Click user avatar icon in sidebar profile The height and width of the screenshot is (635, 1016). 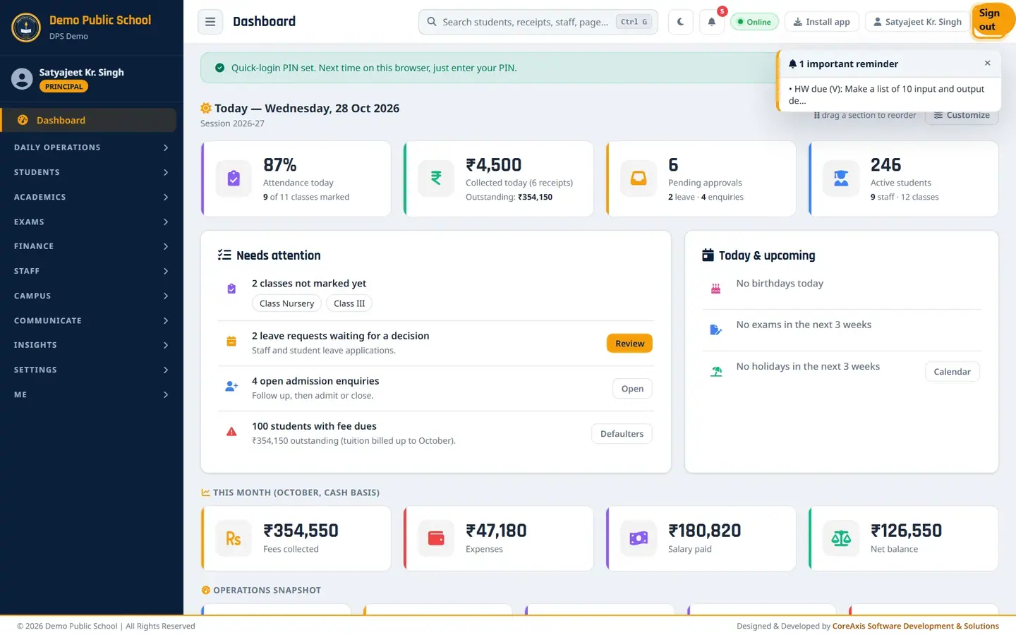22,79
